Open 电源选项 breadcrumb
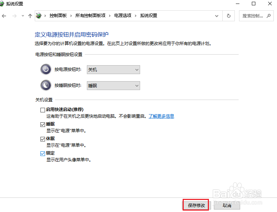 (123, 16)
